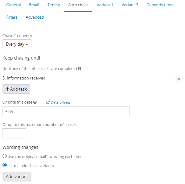The width and height of the screenshot is (185, 184).
Task: Switch to the Variant 2 tab
Action: pyautogui.click(x=130, y=5)
